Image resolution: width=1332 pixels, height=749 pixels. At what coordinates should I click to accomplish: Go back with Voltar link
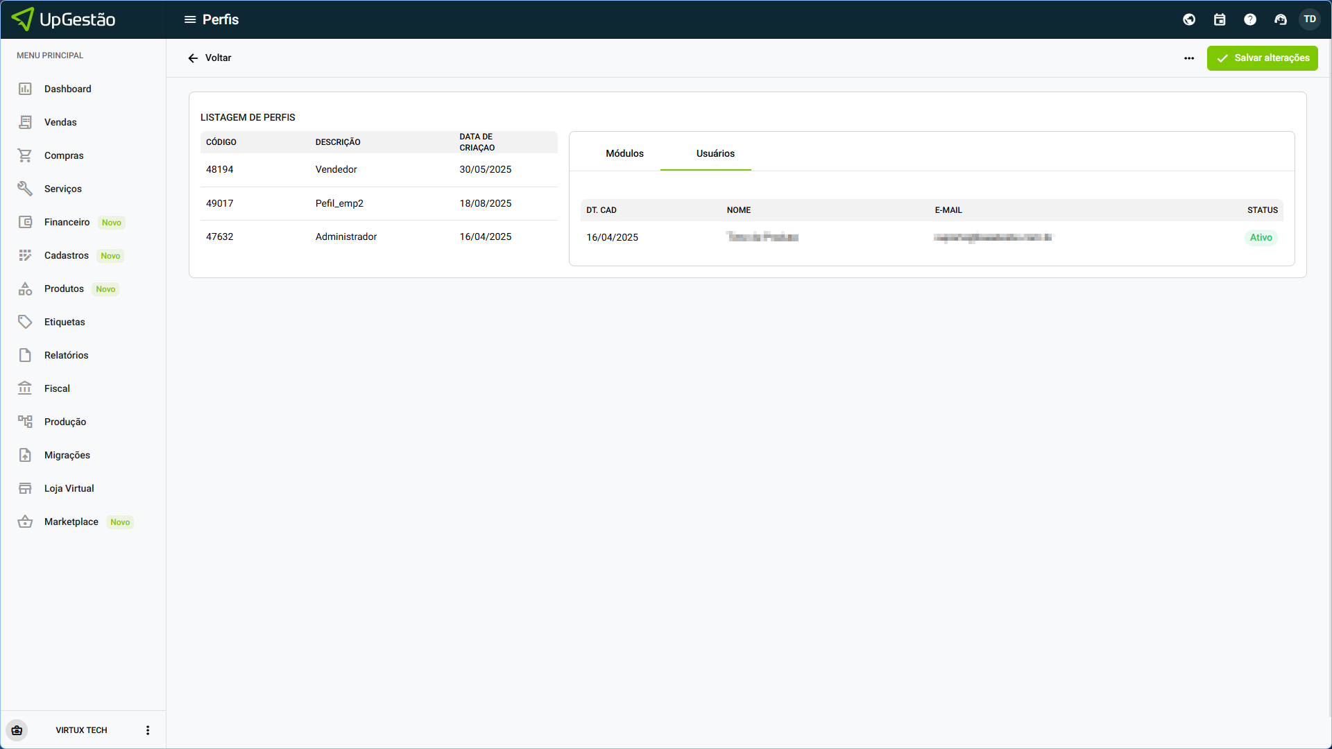(x=210, y=58)
